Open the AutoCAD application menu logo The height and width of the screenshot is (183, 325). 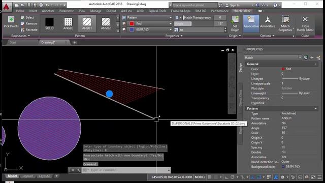point(7,7)
